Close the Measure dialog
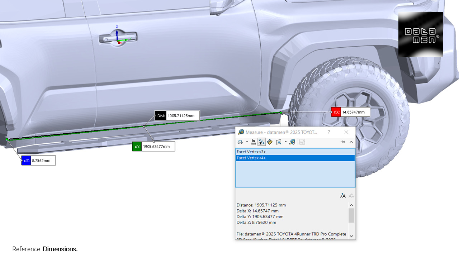This screenshot has width=459, height=258. (346, 132)
